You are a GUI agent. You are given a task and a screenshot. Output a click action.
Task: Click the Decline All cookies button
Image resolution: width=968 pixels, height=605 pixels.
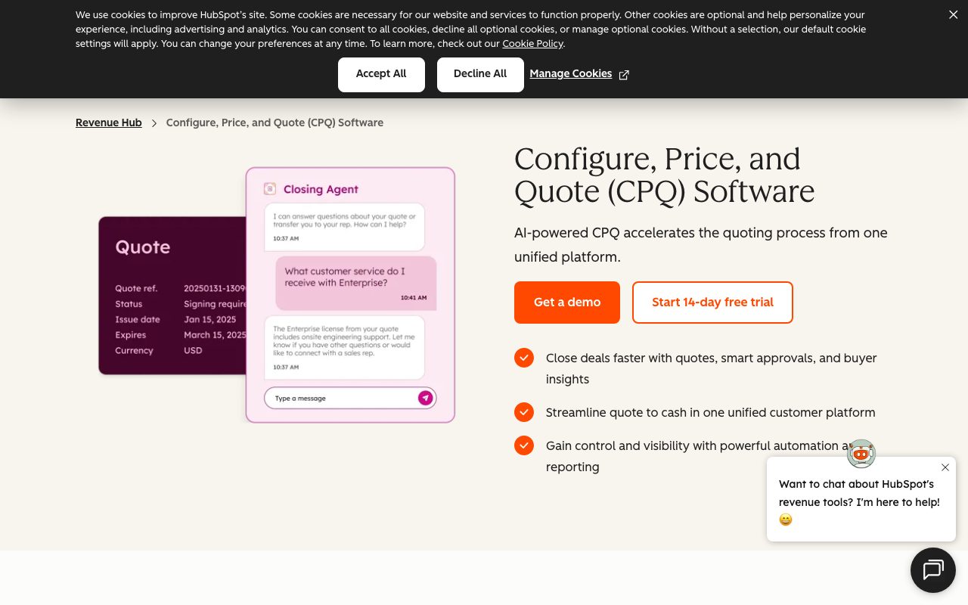[480, 74]
